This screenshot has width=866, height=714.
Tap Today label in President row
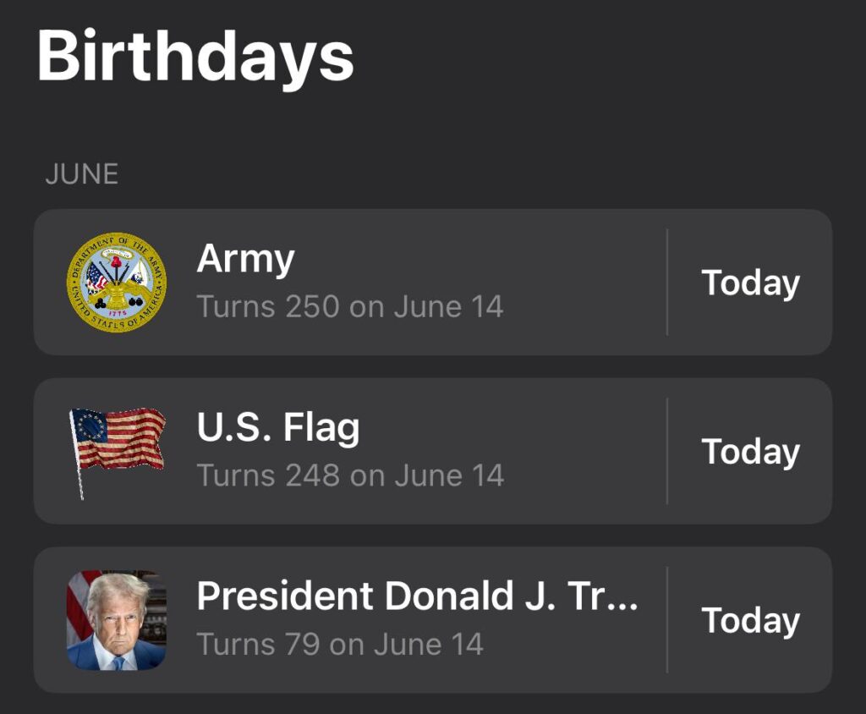coord(751,621)
